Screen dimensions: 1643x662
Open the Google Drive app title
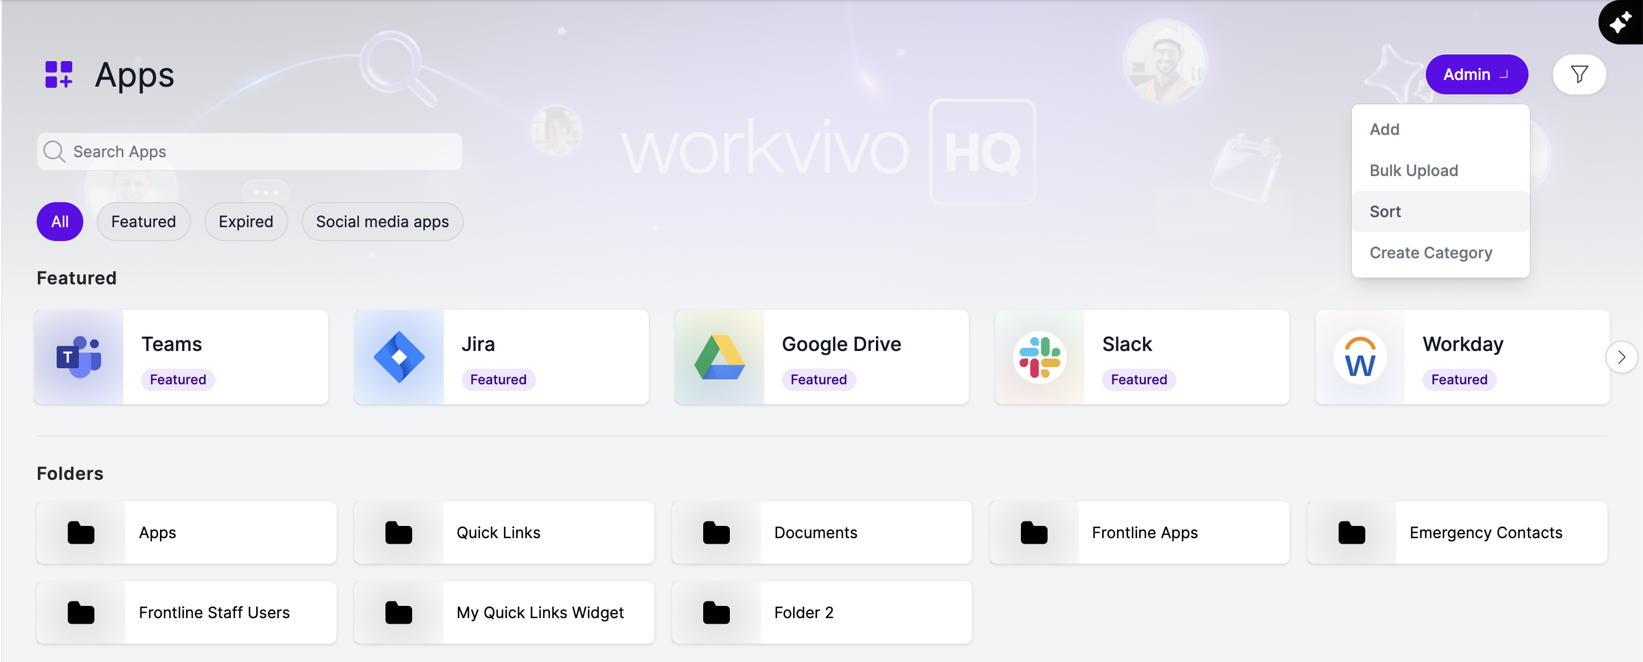[x=841, y=344]
